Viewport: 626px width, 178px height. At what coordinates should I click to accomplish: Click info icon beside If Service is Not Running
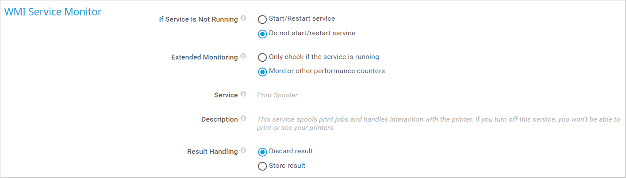tap(243, 19)
